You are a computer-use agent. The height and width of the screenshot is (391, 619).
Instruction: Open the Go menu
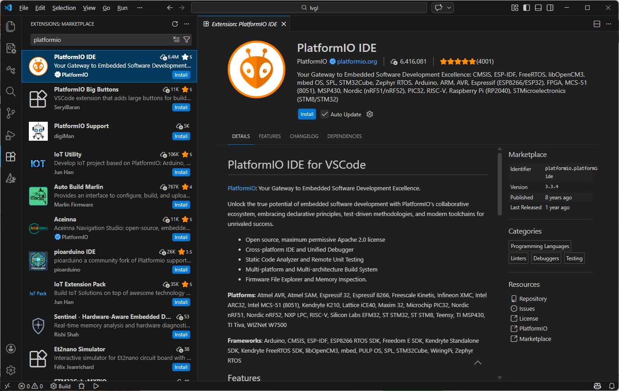(106, 8)
